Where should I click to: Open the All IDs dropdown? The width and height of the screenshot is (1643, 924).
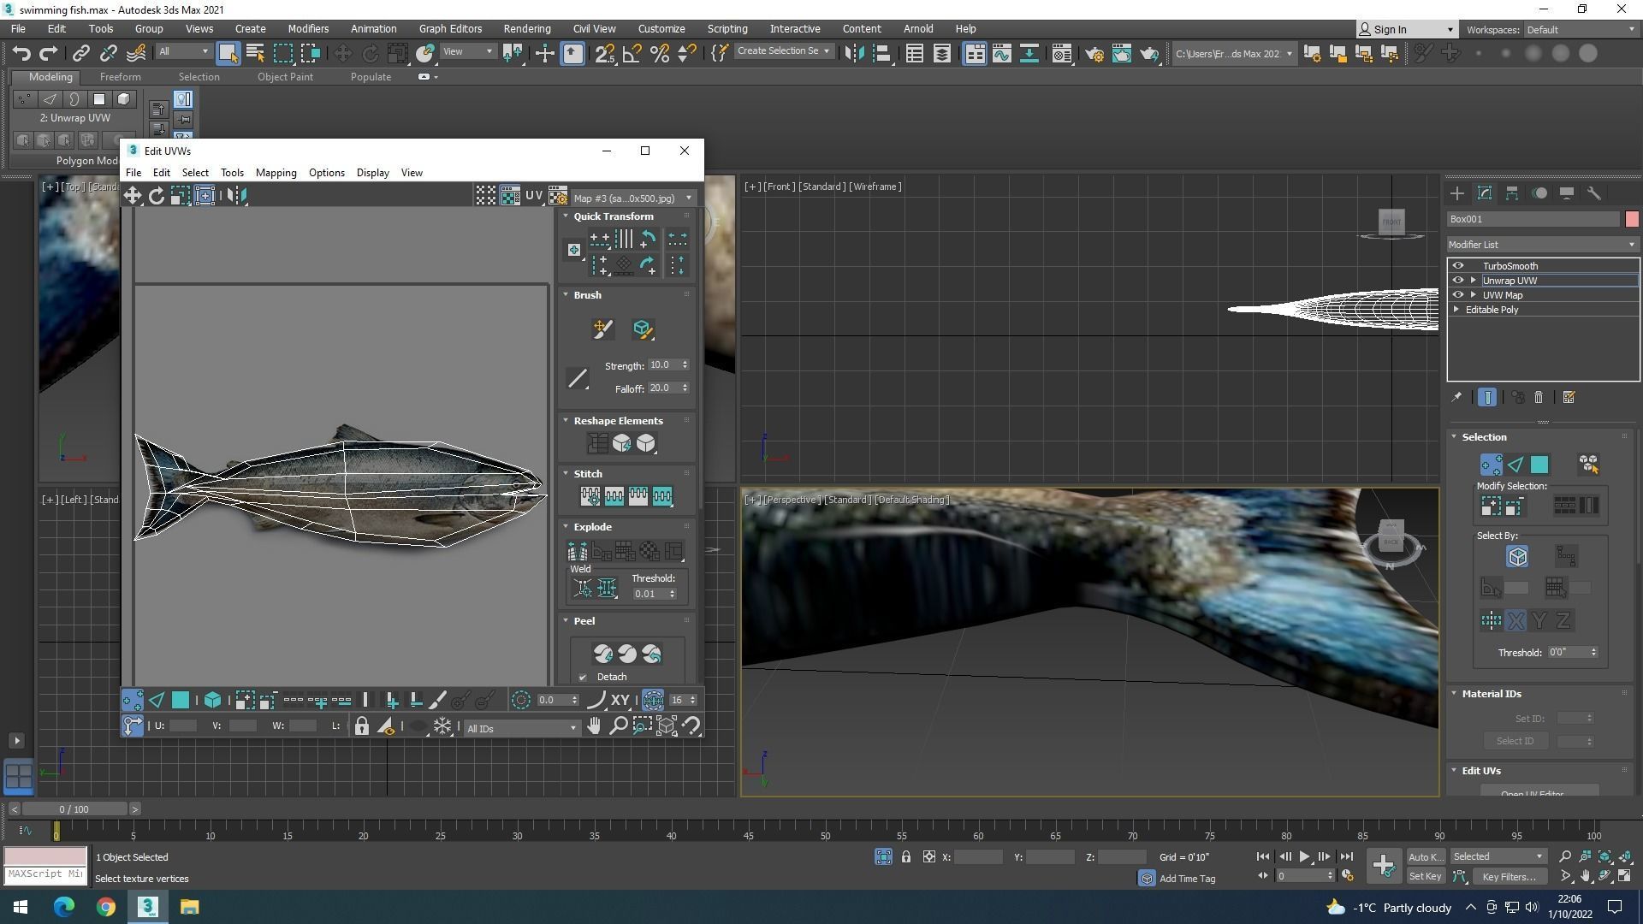point(522,729)
